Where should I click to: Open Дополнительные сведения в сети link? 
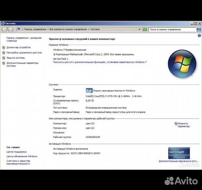pyautogui.click(x=179, y=161)
